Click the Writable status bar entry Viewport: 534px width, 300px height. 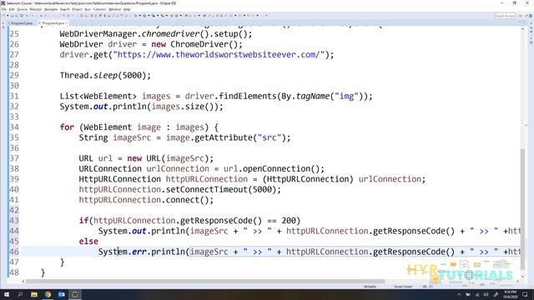tap(370, 287)
